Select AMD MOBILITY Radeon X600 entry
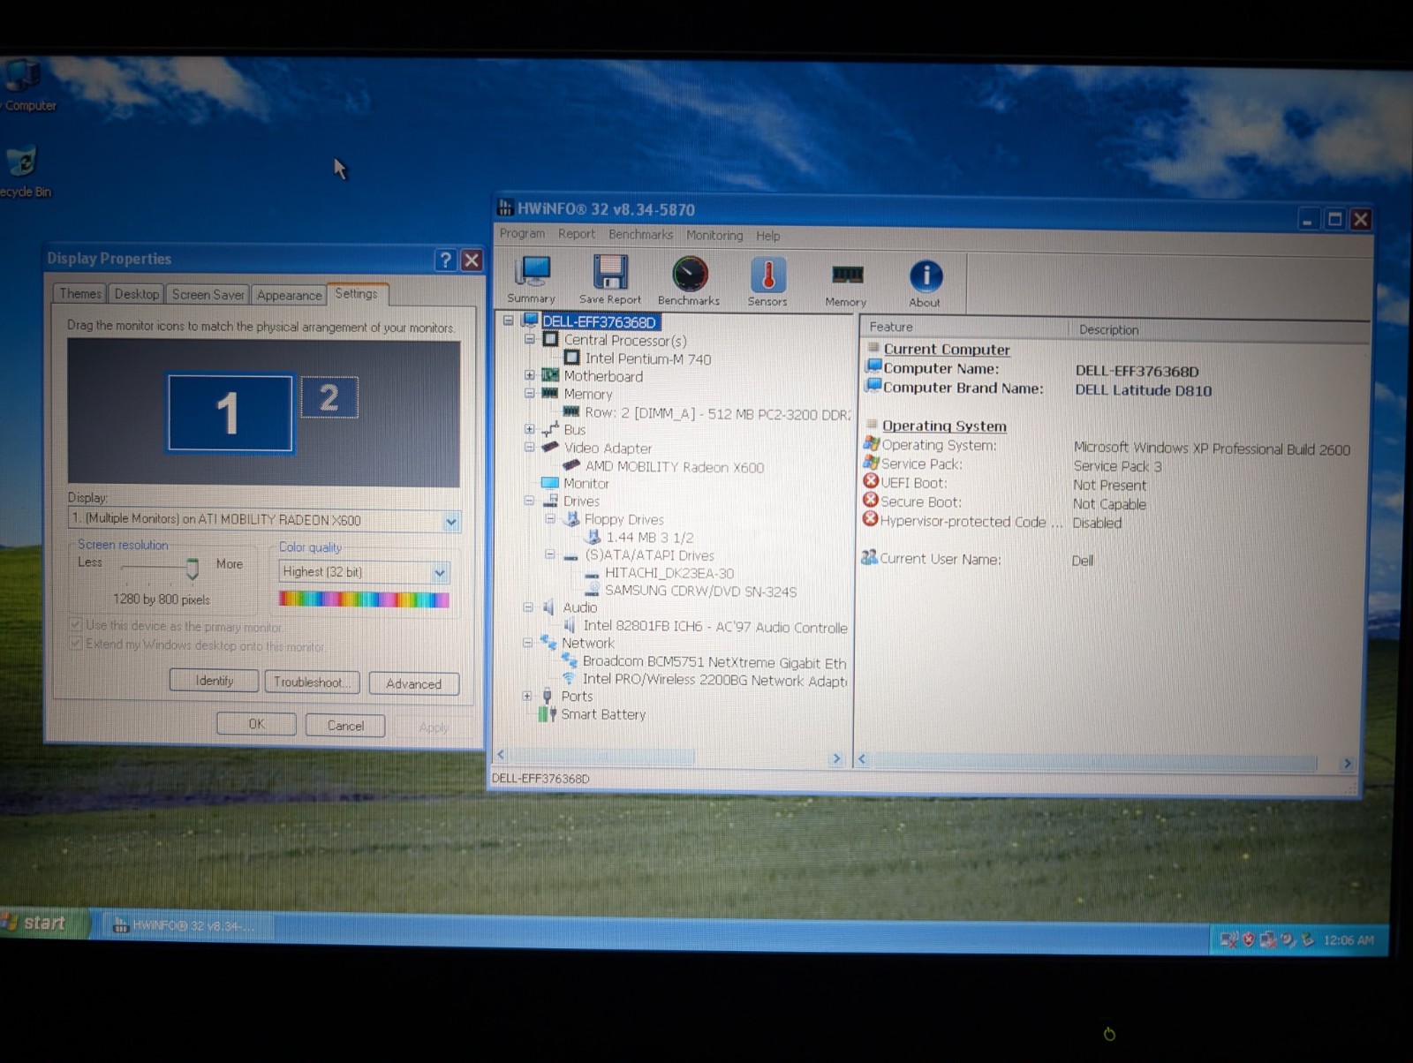Screen dimensions: 1413x1063 pos(675,467)
